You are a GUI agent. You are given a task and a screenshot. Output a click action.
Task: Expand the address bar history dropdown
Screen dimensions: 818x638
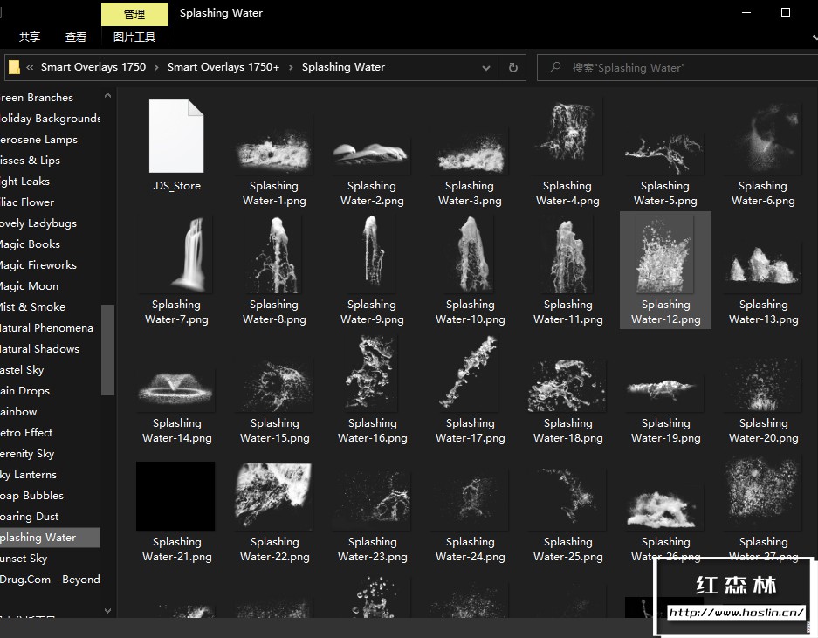tap(488, 67)
